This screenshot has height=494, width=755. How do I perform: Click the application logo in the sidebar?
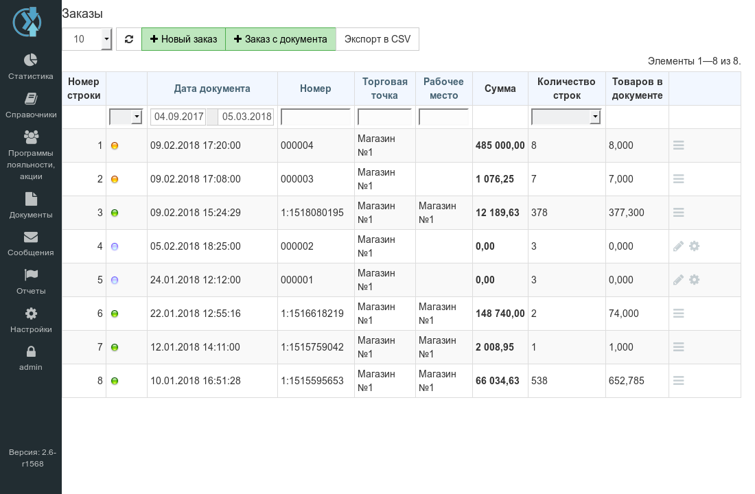coord(27,22)
